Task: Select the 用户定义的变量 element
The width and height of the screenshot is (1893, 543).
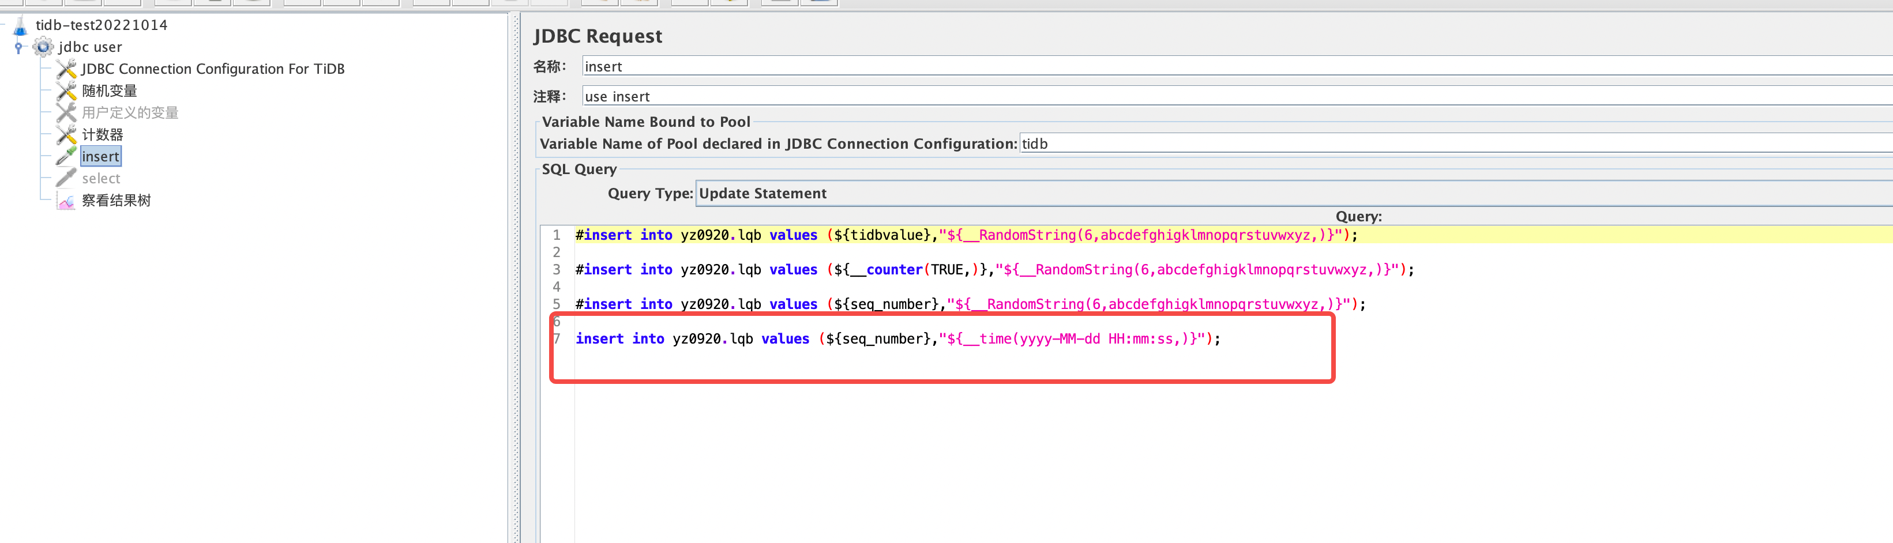Action: [130, 113]
